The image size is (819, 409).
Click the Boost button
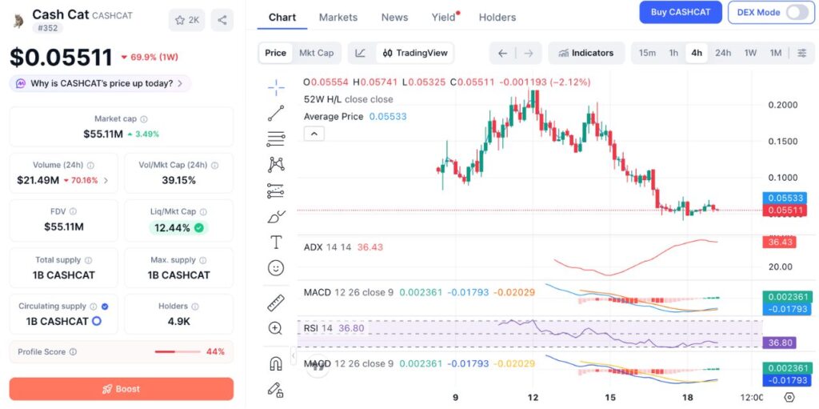point(122,389)
